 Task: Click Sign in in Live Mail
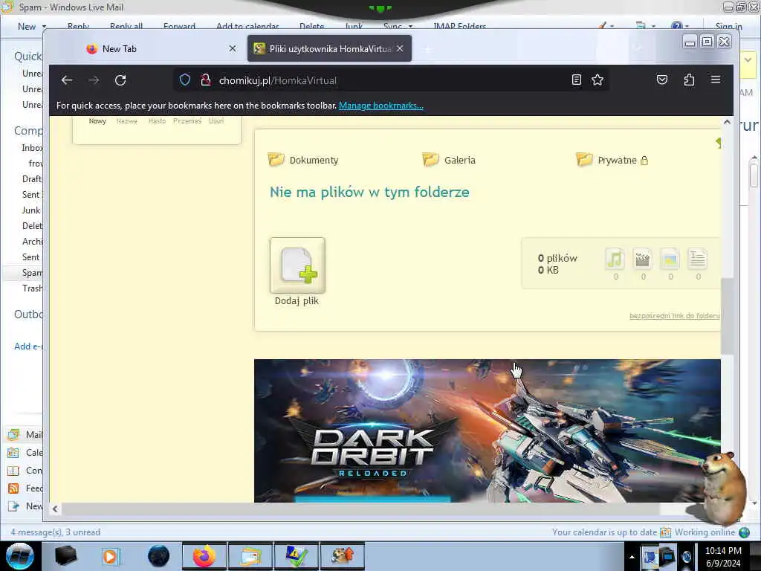pyautogui.click(x=728, y=26)
